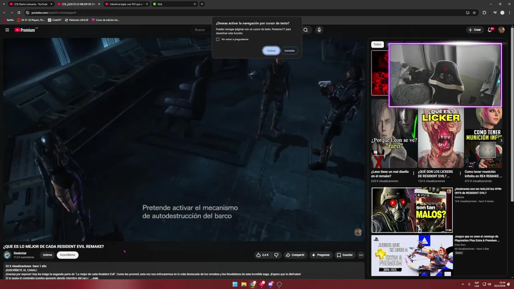The width and height of the screenshot is (514, 289).
Task: Open Chrome three-dot menu
Action: (510, 12)
